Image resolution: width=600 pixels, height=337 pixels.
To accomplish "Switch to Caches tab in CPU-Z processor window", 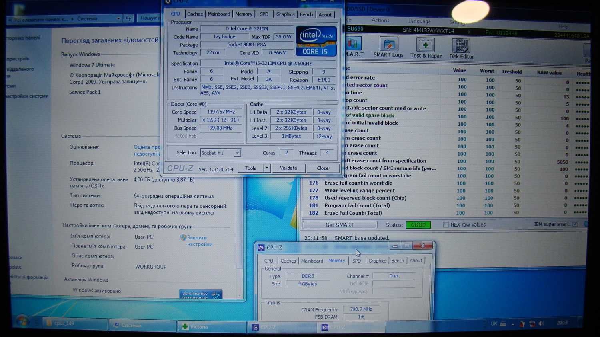I will tap(195, 14).
